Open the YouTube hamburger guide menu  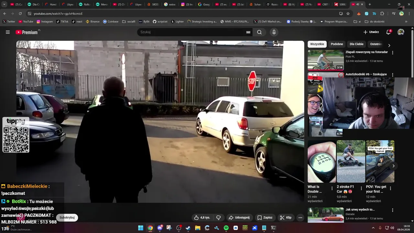8,32
